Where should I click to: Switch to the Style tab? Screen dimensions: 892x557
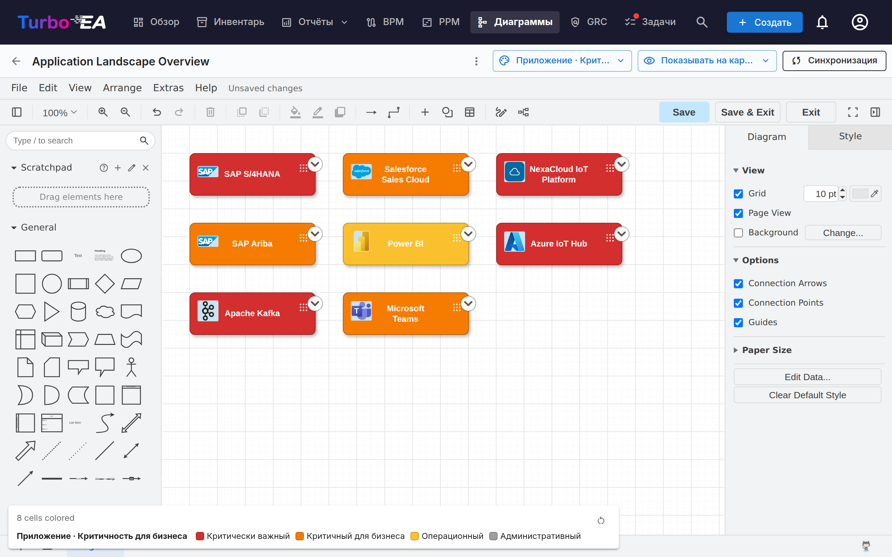(x=850, y=136)
